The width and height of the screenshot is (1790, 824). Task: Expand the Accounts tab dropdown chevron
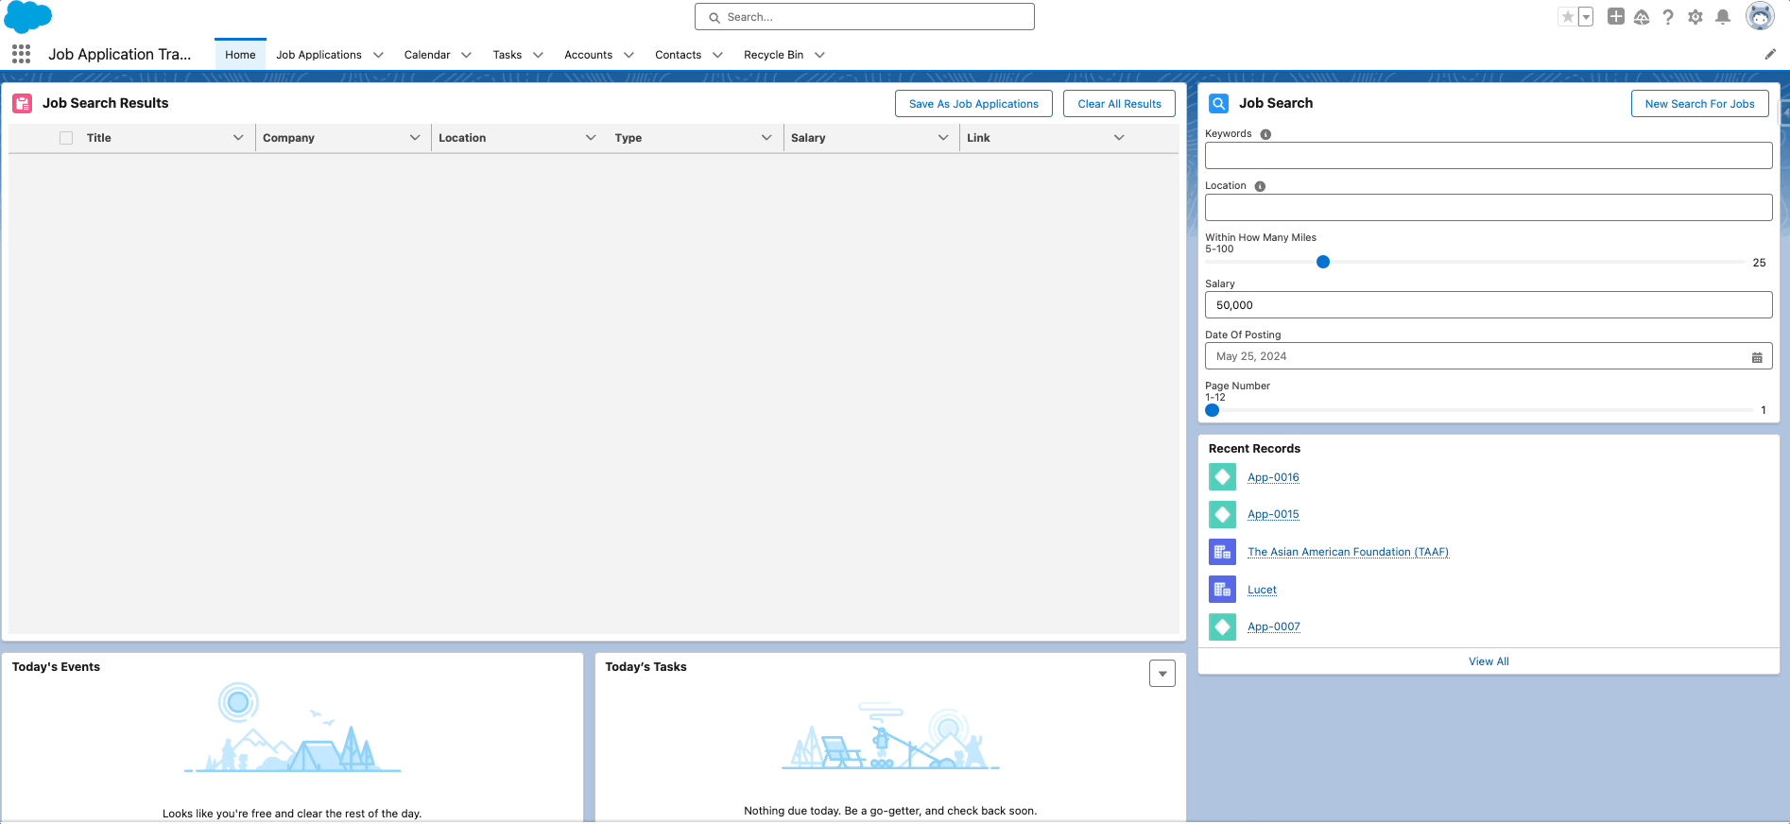coord(628,55)
